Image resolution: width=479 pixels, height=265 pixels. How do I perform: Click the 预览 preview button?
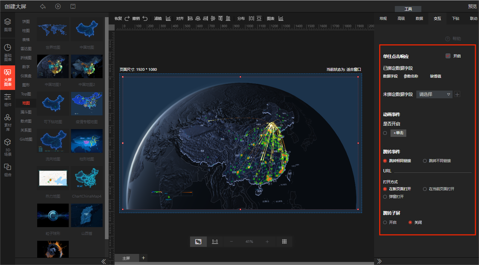click(472, 6)
